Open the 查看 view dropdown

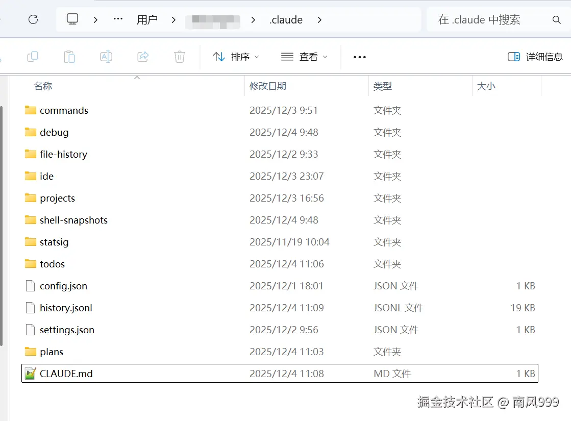[x=304, y=57]
